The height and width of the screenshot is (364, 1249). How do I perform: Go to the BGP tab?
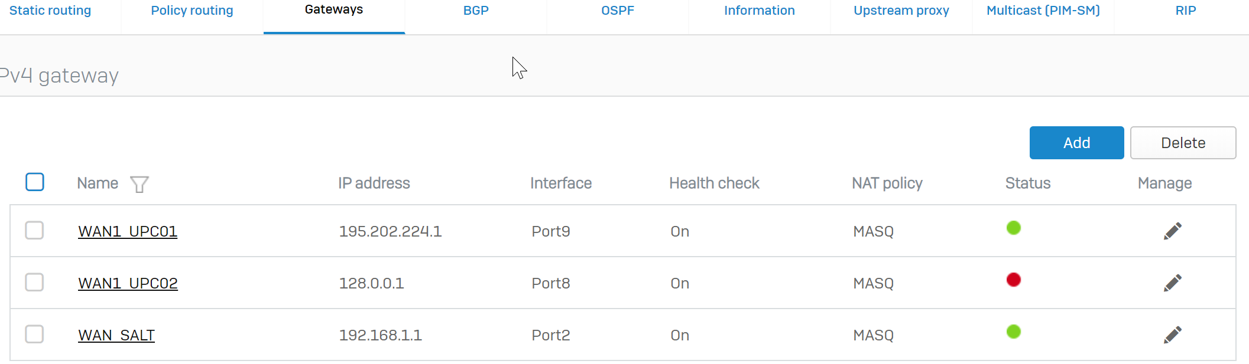[x=476, y=11]
